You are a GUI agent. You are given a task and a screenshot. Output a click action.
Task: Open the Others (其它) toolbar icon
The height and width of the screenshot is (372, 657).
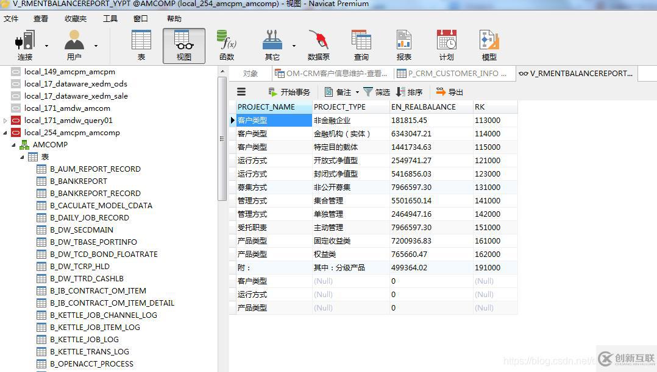click(272, 45)
